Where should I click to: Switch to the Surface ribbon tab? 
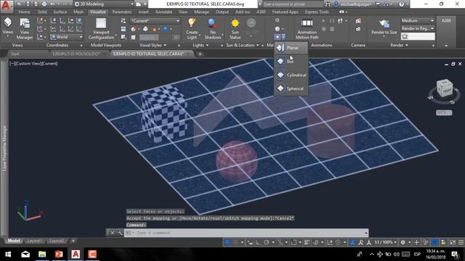pos(60,12)
